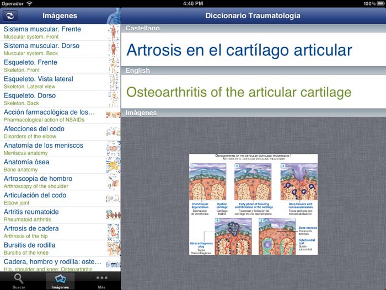Switch to the Imágenes tab
Image resolution: width=386 pixels, height=290 pixels.
[60, 281]
